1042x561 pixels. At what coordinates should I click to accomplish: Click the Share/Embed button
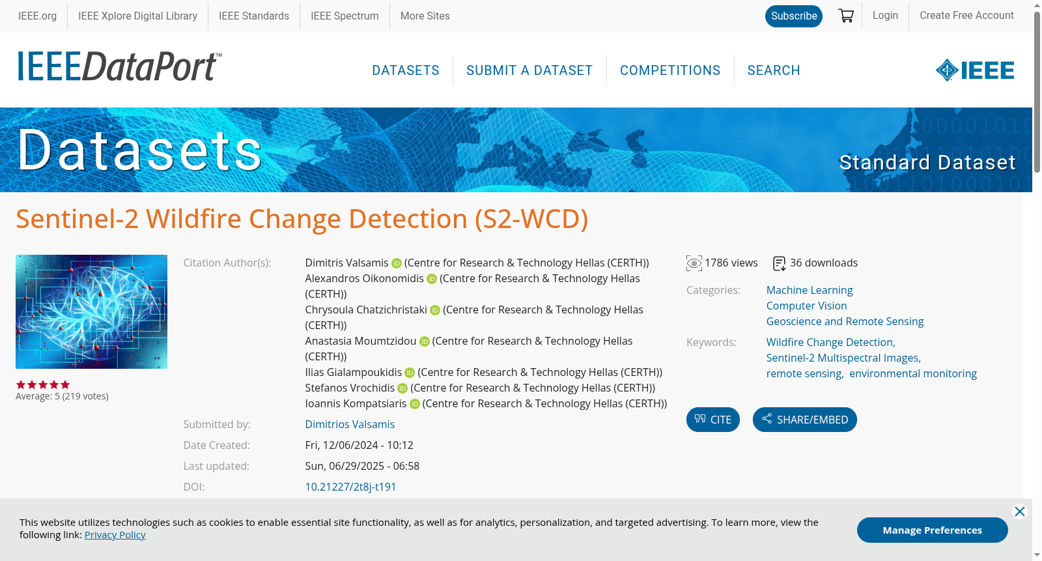pyautogui.click(x=805, y=420)
